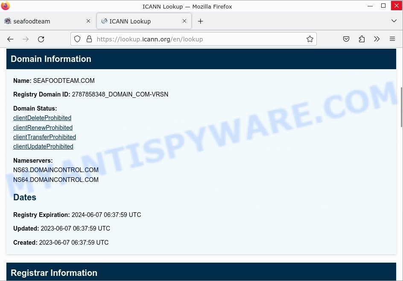The image size is (403, 281).
Task: Click the Updated date value
Action: (75, 228)
